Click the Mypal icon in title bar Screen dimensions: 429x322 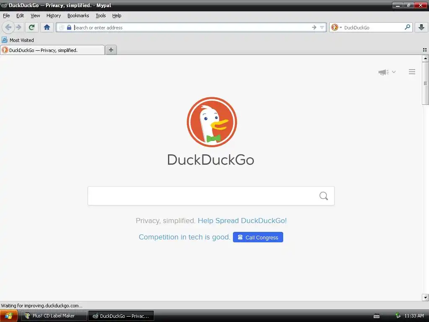tap(4, 5)
